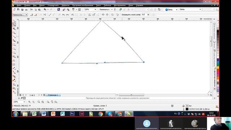Select the Table tool in the toolbox
Viewport: 231px width, 130px height.
[14, 64]
